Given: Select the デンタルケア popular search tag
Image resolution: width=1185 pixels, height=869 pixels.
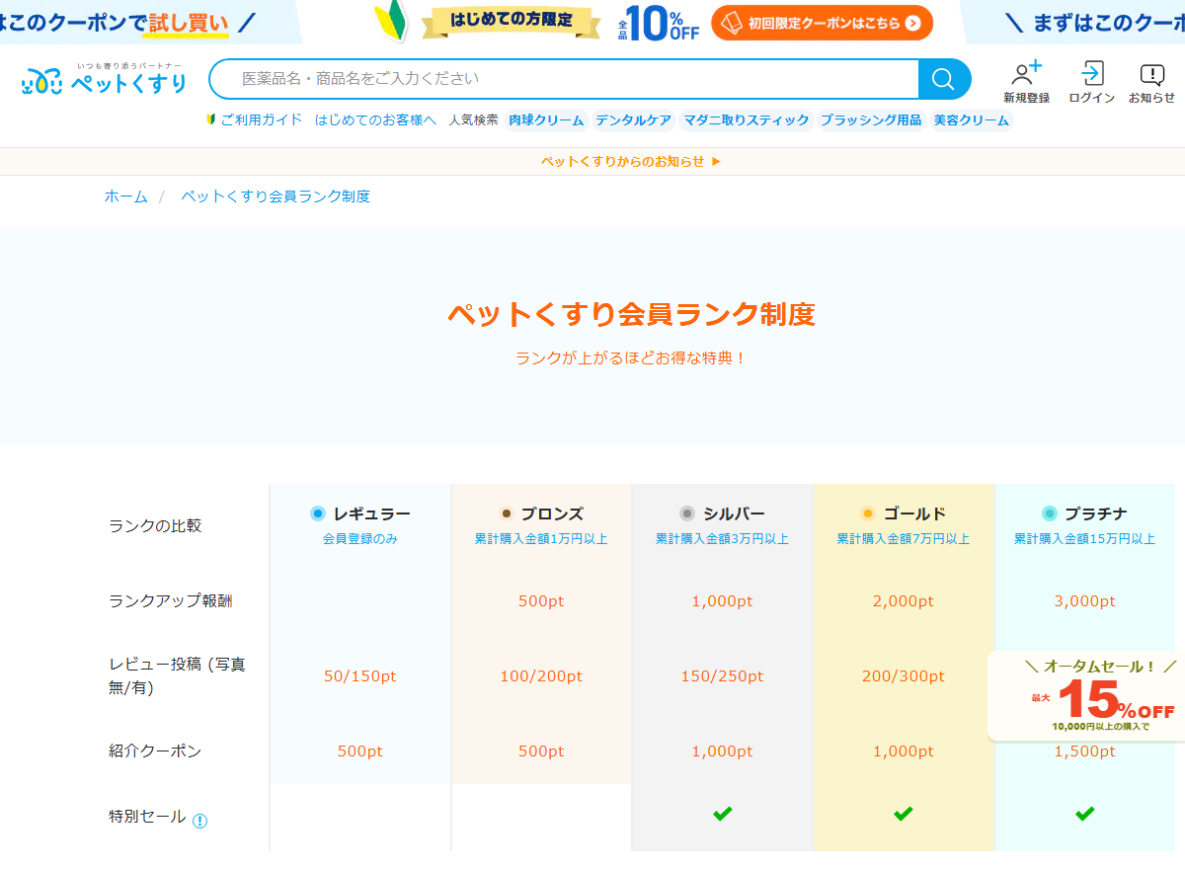Looking at the screenshot, I should pos(633,120).
